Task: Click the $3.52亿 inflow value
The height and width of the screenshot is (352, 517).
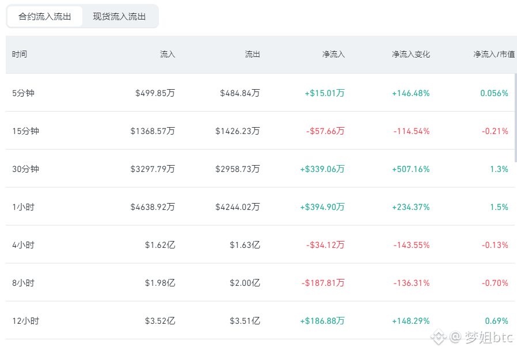Action: [x=160, y=321]
